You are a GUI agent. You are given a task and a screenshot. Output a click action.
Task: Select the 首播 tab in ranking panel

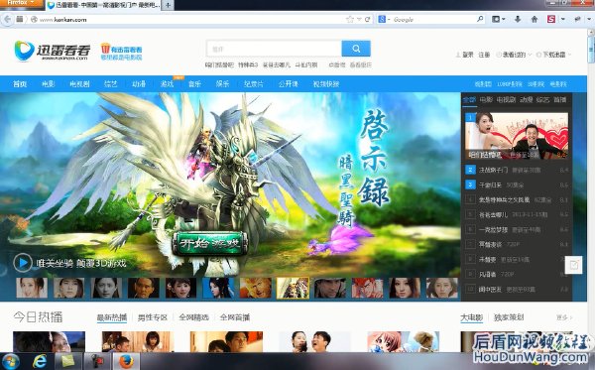[560, 99]
